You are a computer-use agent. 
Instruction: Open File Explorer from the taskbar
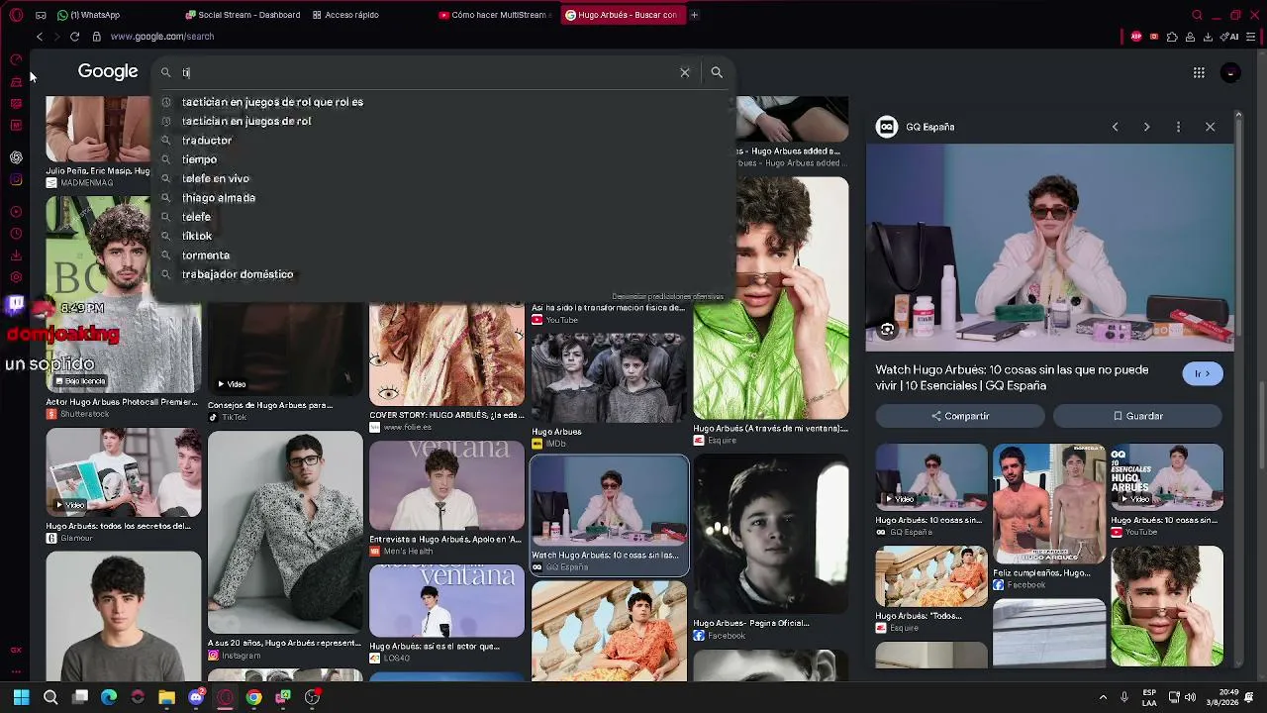166,697
